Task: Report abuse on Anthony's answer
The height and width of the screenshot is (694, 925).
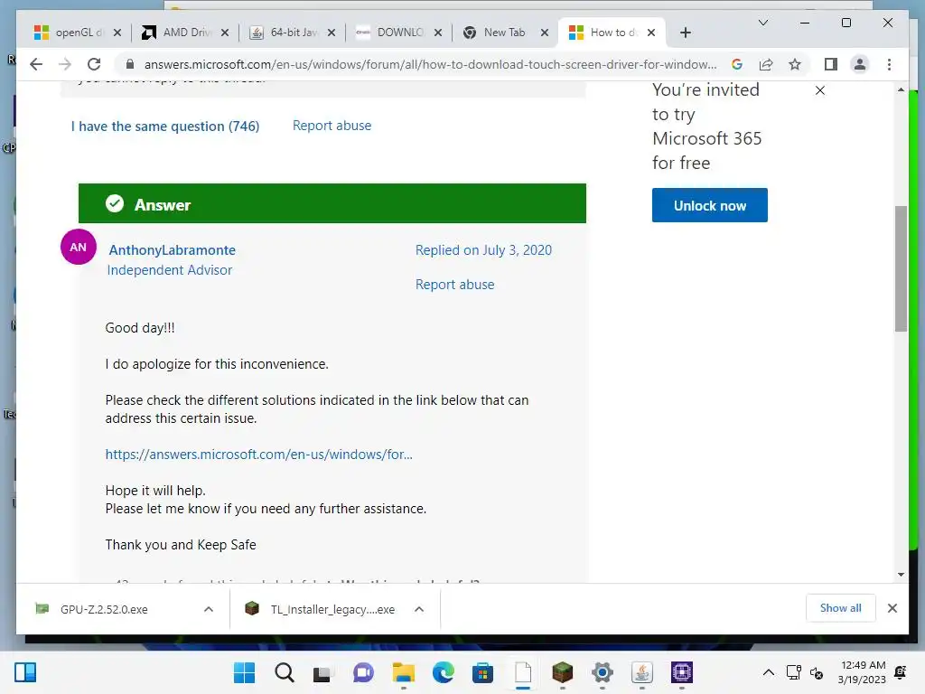Action: [455, 285]
